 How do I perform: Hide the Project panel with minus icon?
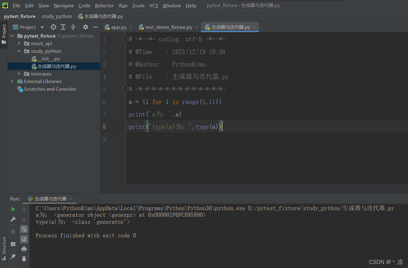[95, 27]
